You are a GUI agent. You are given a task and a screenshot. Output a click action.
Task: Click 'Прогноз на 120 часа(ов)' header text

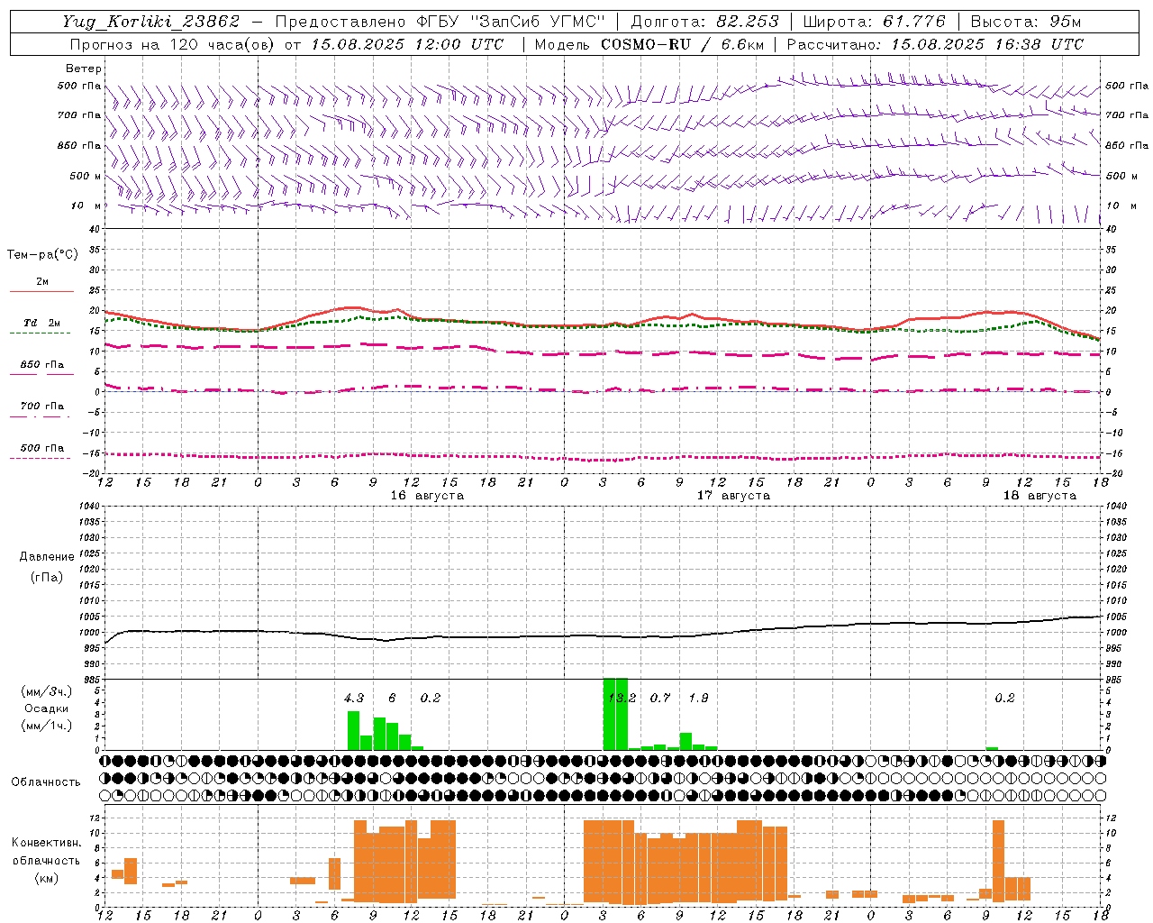pyautogui.click(x=174, y=44)
